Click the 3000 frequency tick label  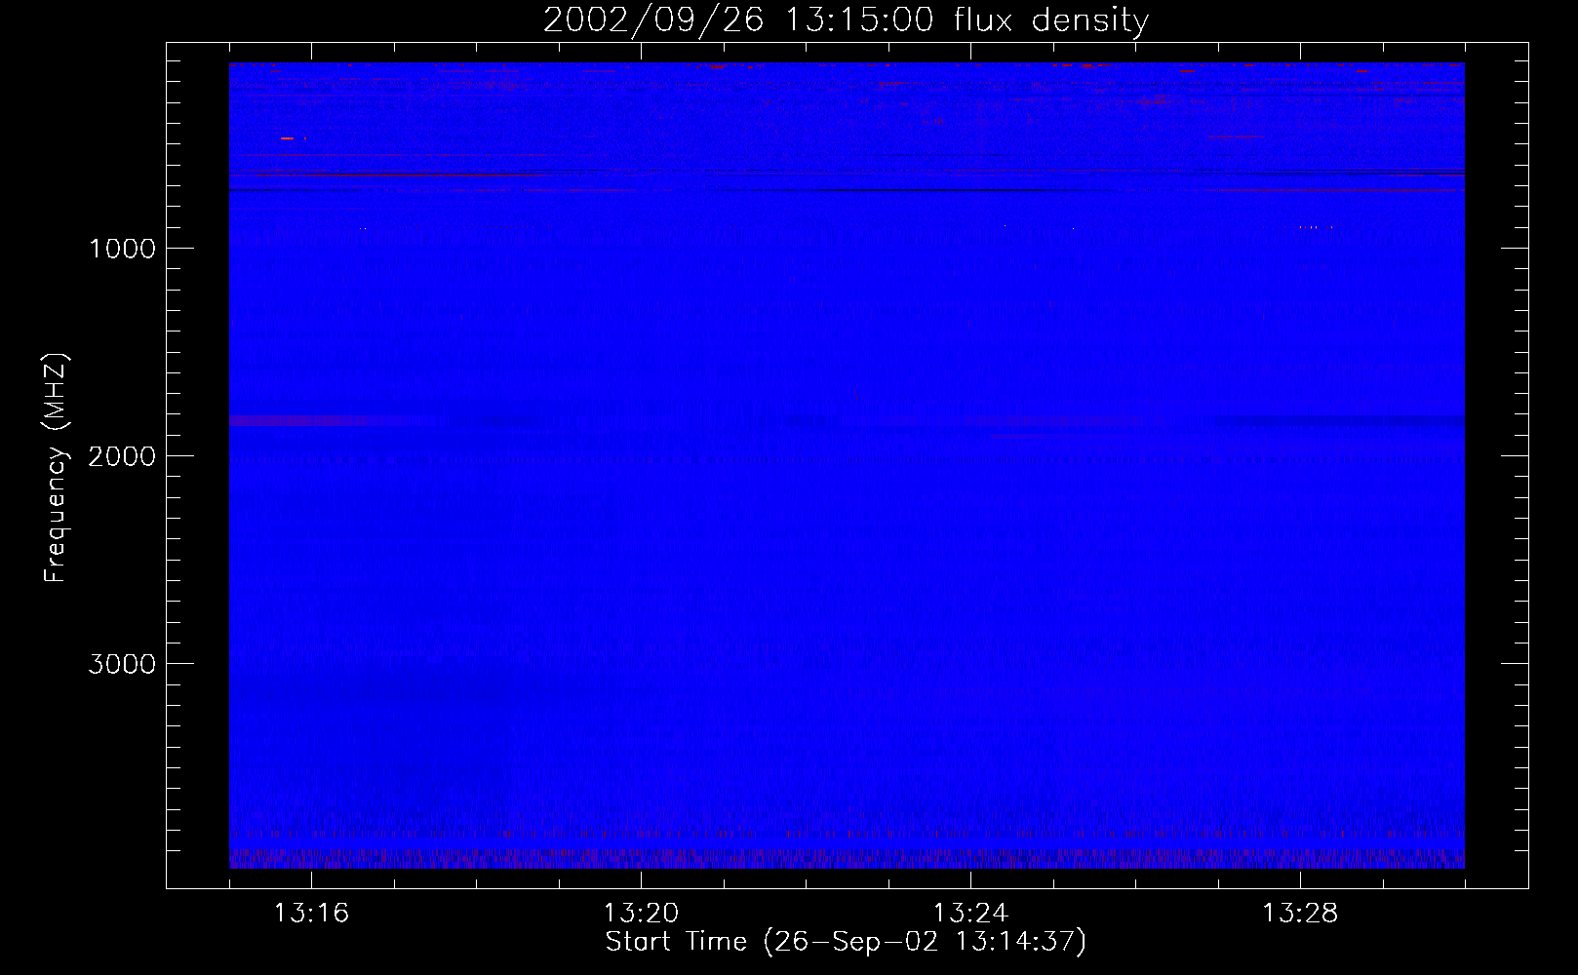(122, 664)
